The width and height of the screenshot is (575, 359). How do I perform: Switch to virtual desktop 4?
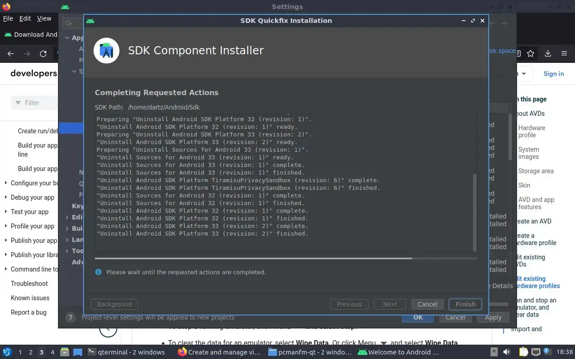pos(52,352)
